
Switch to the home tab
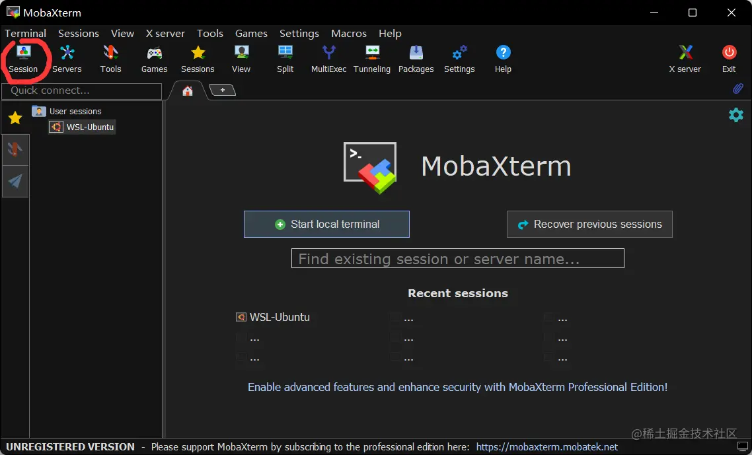click(x=188, y=90)
